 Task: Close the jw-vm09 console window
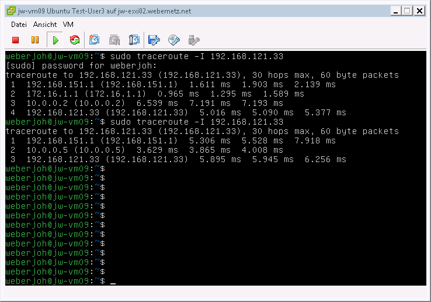(419, 11)
